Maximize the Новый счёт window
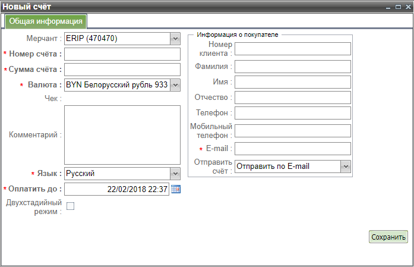Screen dimensions: 414x267 tap(398, 7)
